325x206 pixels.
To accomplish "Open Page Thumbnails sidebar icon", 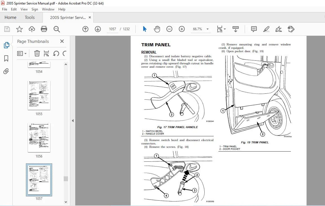I will pos(6,45).
